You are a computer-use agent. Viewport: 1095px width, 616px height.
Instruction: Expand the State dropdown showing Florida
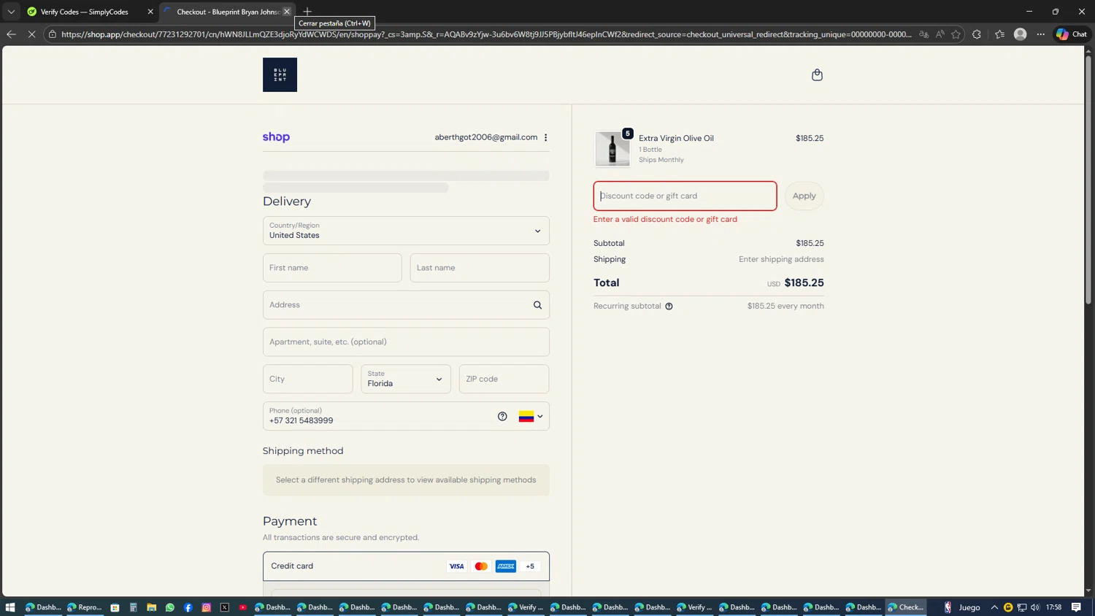click(x=406, y=379)
